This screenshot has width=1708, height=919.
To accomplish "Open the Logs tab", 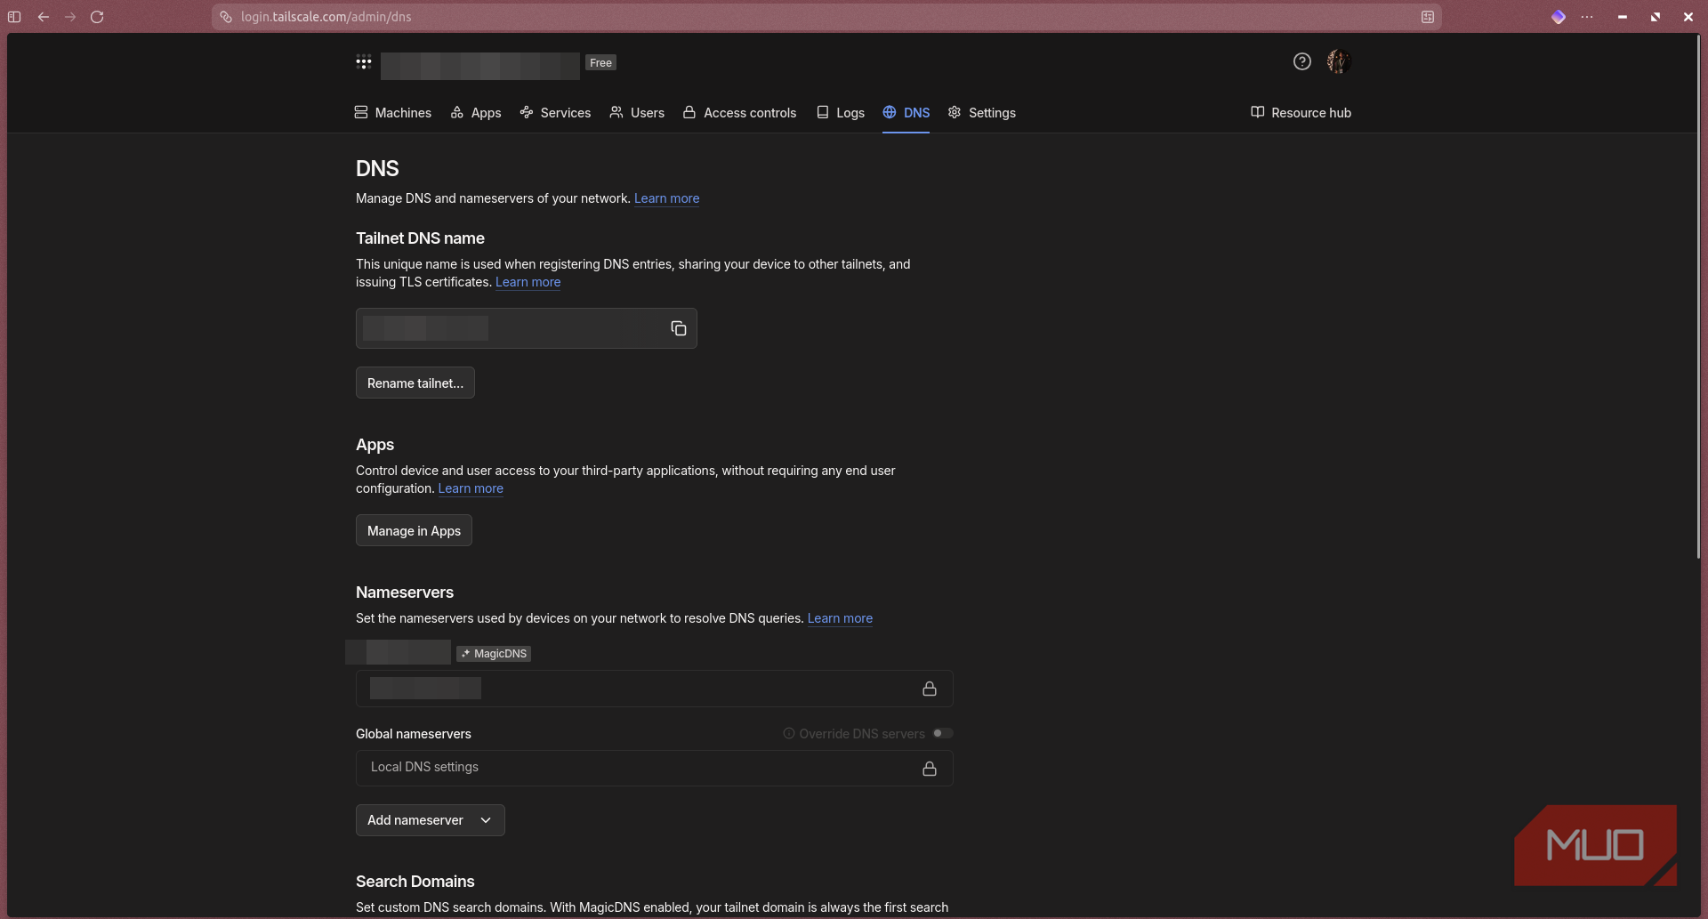I will [841, 113].
